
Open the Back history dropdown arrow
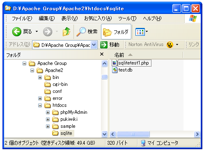(x=37, y=32)
